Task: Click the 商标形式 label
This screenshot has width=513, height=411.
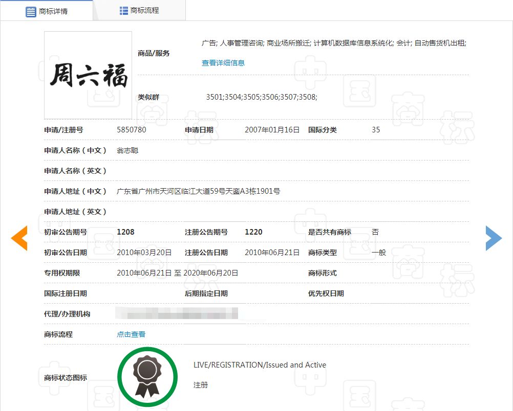Action: (322, 273)
